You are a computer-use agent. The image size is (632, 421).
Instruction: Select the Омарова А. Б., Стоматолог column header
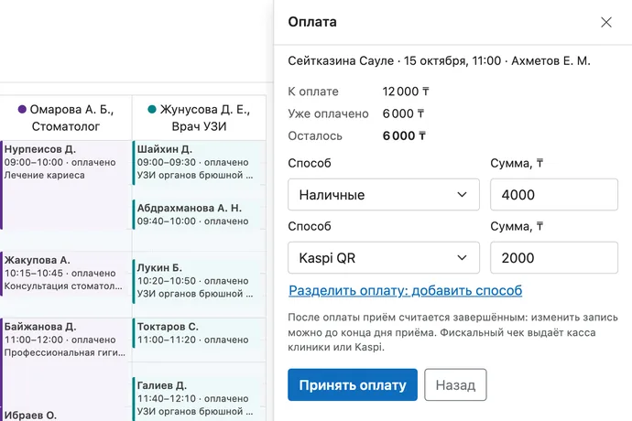click(x=66, y=118)
